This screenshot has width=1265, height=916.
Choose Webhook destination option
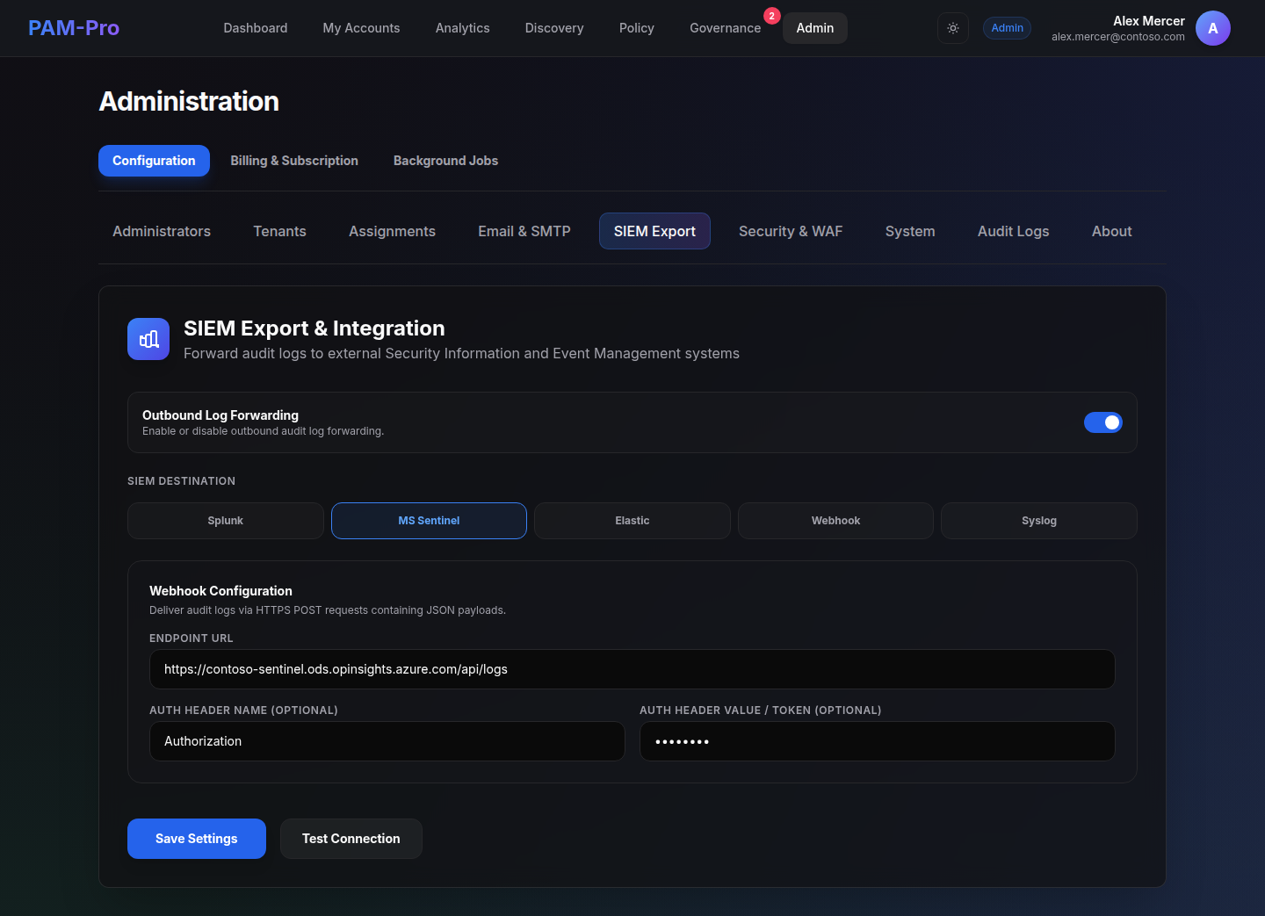[835, 521]
